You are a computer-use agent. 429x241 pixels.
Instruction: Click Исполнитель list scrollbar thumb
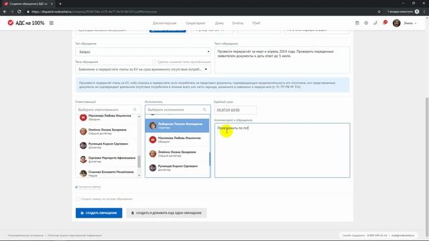point(210,159)
